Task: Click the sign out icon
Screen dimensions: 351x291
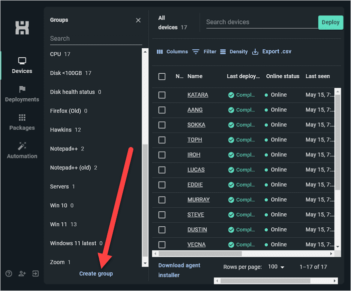Action: coord(36,273)
